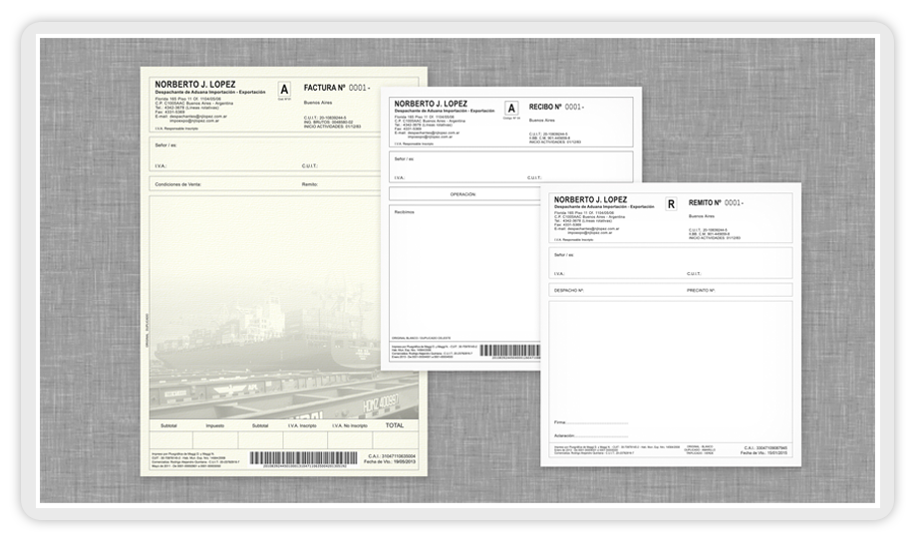Screen dimensions: 915x542
Task: Click the 'NORBERTO J. LOPEZ' heading on the Factura
Action: coord(195,84)
